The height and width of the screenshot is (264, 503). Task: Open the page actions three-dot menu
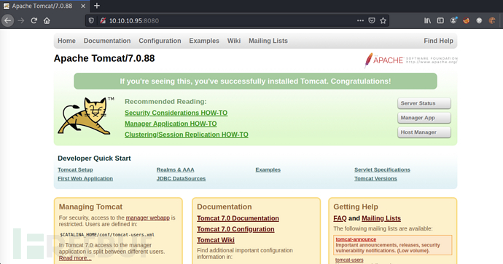point(360,21)
